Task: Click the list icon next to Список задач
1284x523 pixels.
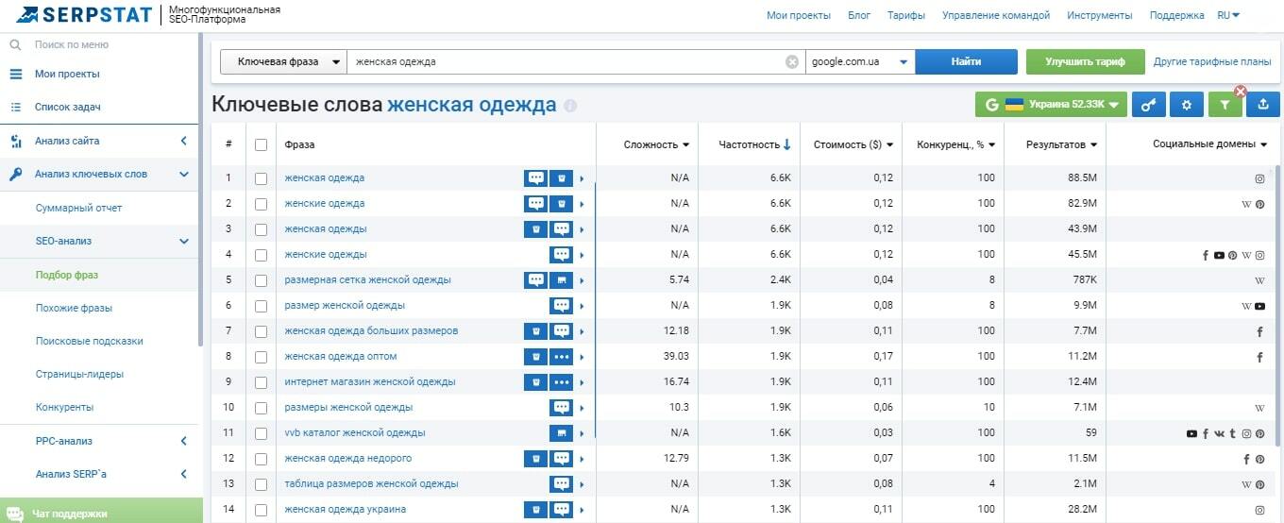Action: (15, 107)
